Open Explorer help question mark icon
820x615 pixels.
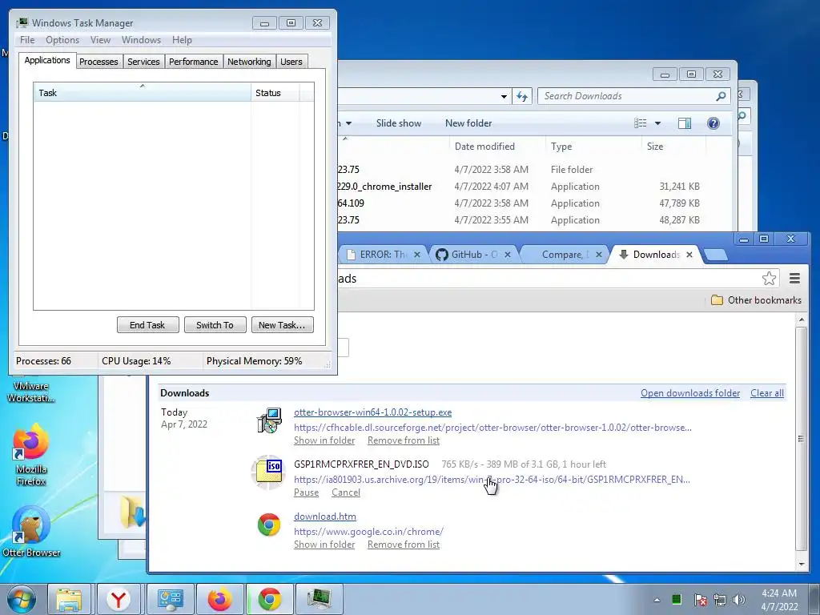713,123
